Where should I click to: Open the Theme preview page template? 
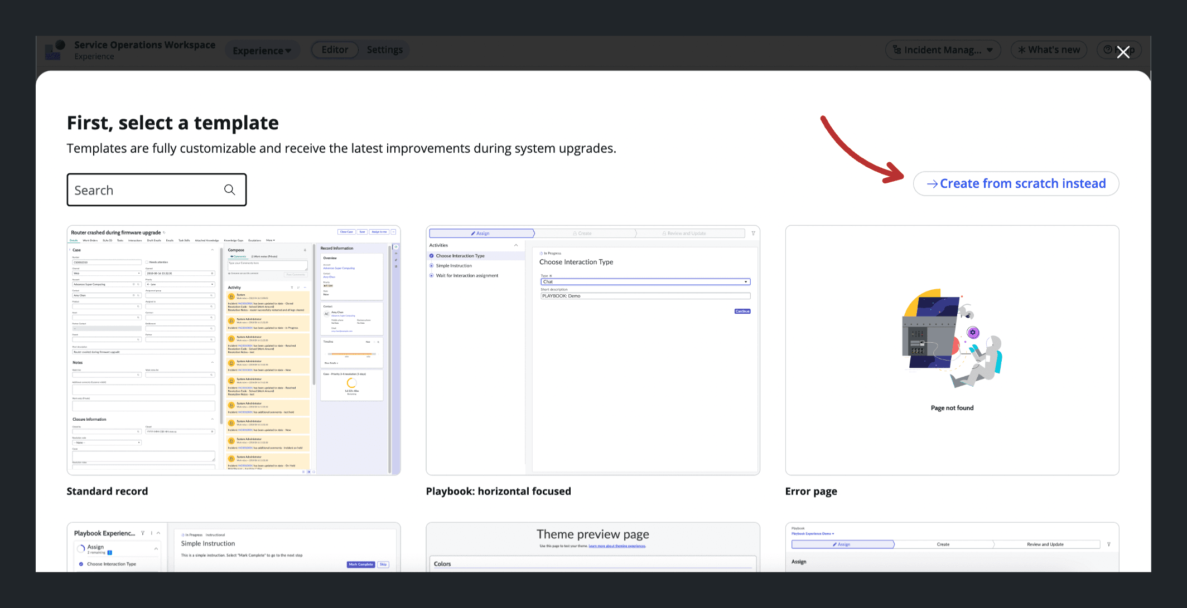(593, 547)
